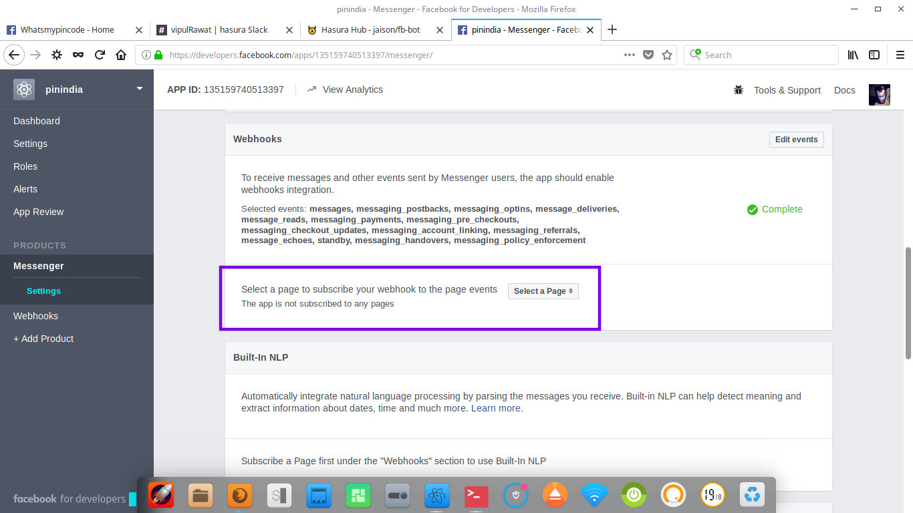
Task: Click the green power icon in the dock
Action: 634,496
